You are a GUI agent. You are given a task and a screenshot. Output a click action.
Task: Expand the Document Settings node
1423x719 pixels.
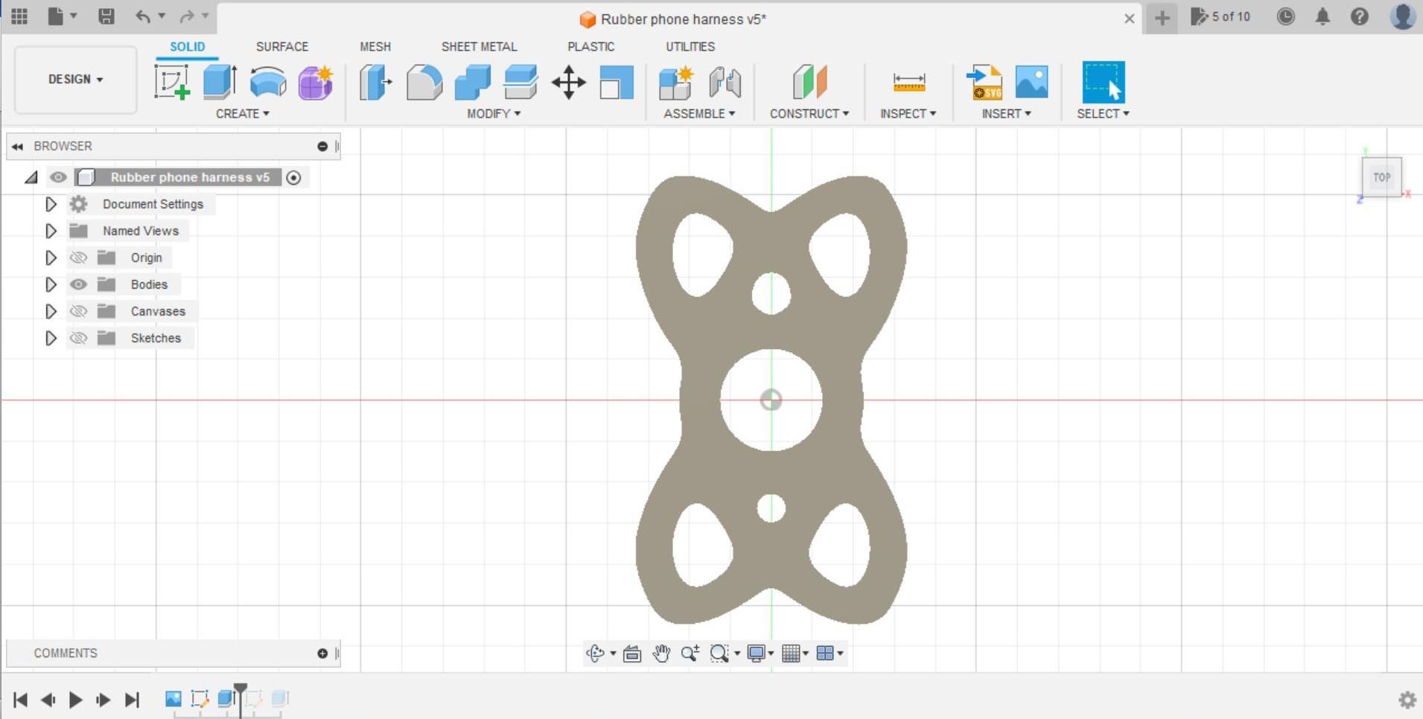tap(51, 204)
